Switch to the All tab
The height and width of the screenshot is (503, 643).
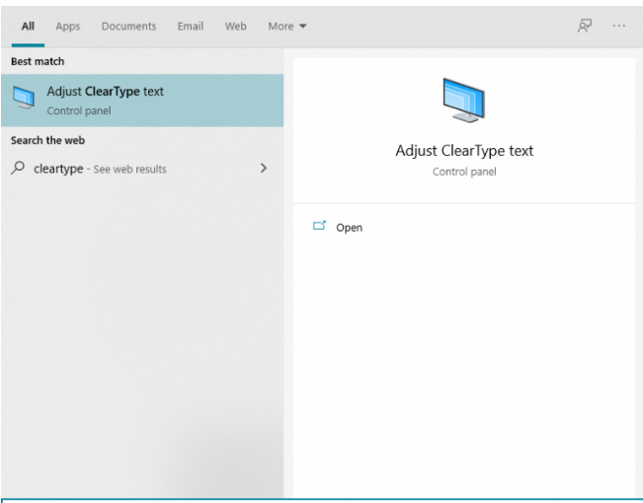point(28,27)
